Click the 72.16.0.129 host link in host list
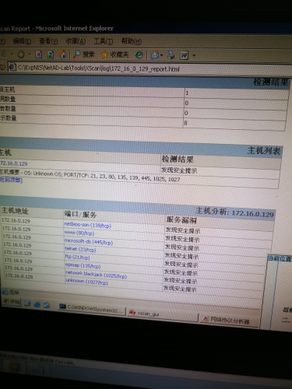 tap(14, 163)
